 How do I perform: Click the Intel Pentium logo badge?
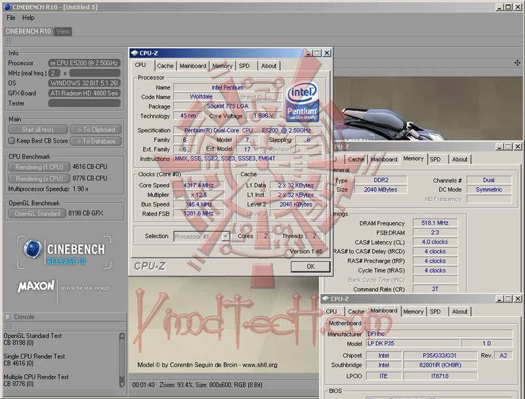point(302,102)
